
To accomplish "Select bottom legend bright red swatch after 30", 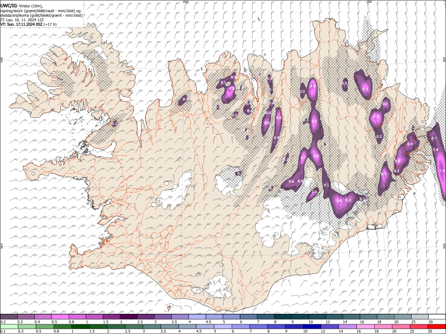I will tap(437, 326).
